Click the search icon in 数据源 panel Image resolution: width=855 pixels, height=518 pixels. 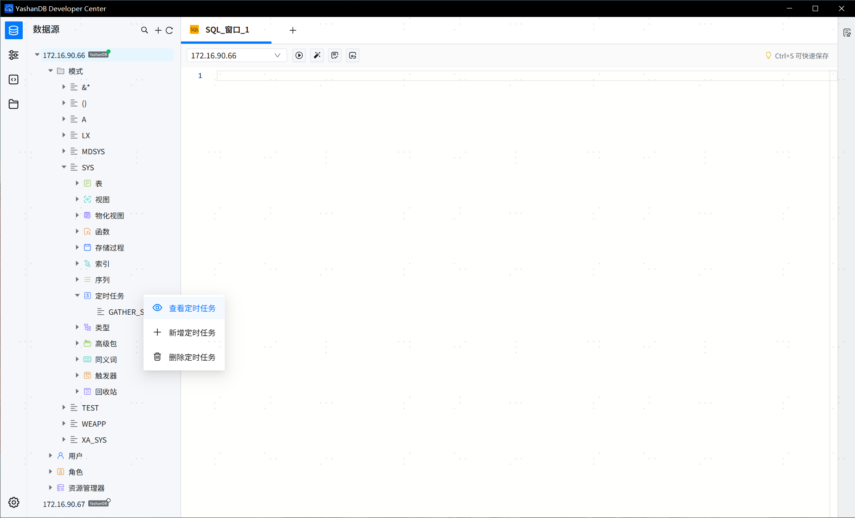[x=144, y=30]
